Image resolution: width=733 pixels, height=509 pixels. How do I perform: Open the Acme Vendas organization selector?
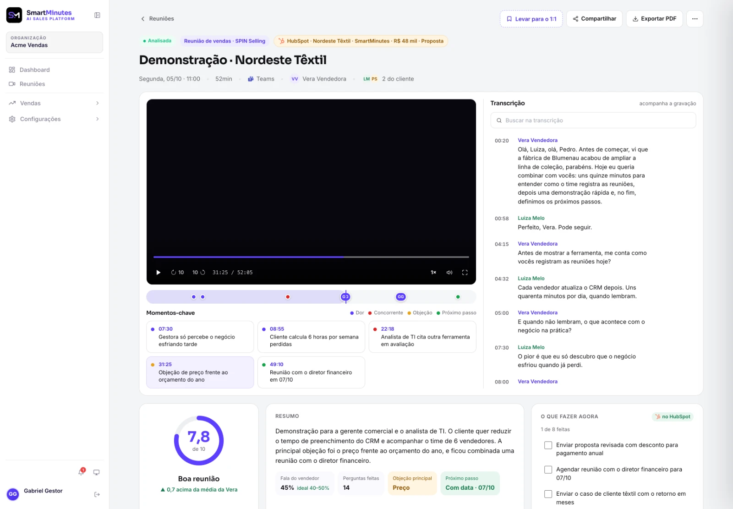[55, 42]
